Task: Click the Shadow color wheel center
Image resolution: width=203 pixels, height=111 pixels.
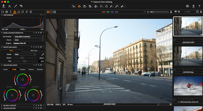Action: click(12, 95)
